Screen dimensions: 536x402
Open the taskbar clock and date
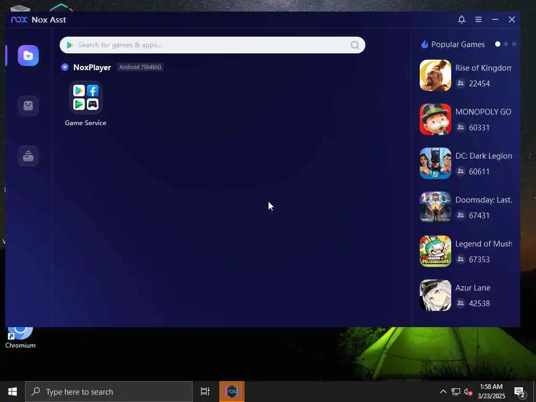(x=491, y=392)
